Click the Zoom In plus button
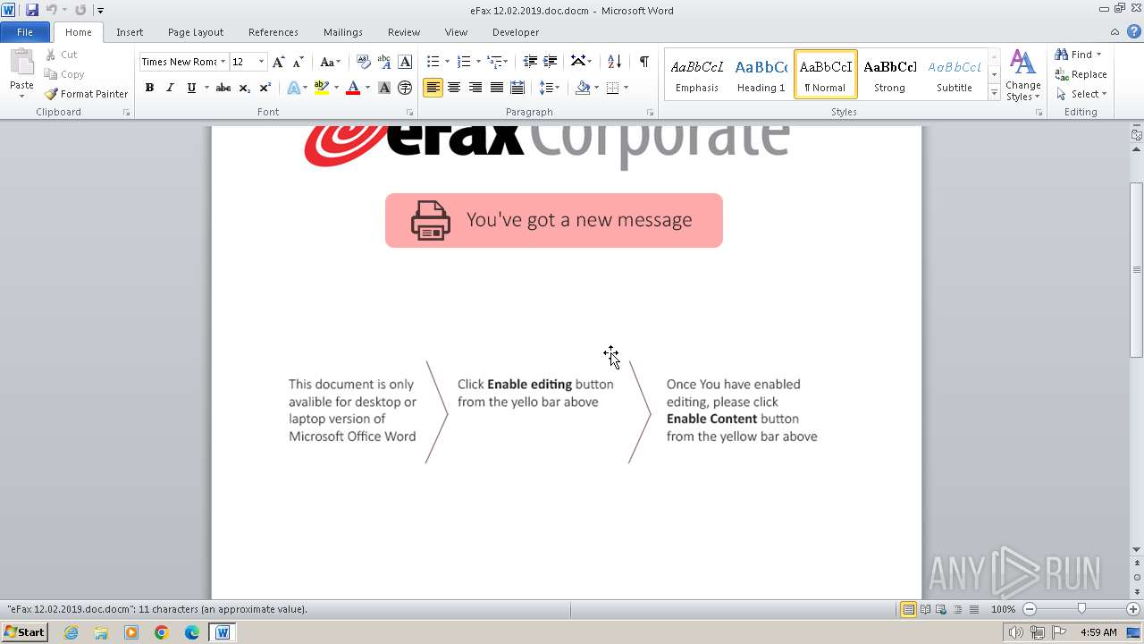The width and height of the screenshot is (1144, 644). click(1132, 609)
